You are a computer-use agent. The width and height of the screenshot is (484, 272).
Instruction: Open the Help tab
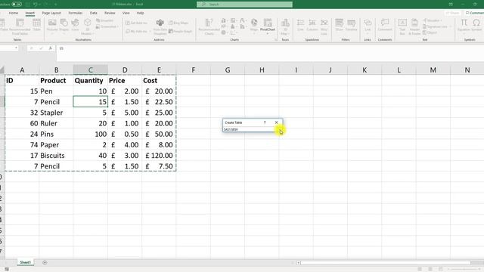pyautogui.click(x=140, y=13)
